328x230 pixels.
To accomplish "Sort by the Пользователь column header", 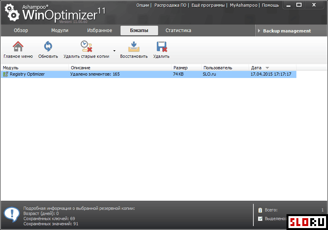I will point(225,68).
